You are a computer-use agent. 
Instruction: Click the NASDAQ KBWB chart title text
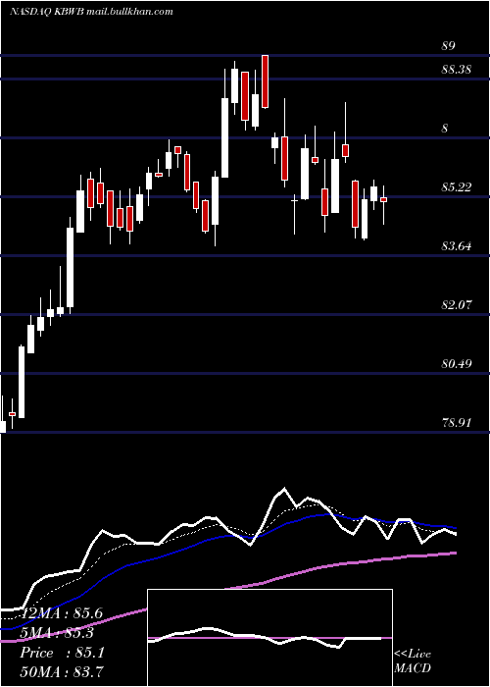click(91, 12)
